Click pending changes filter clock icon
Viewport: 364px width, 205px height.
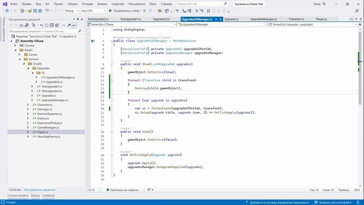pos(34,25)
